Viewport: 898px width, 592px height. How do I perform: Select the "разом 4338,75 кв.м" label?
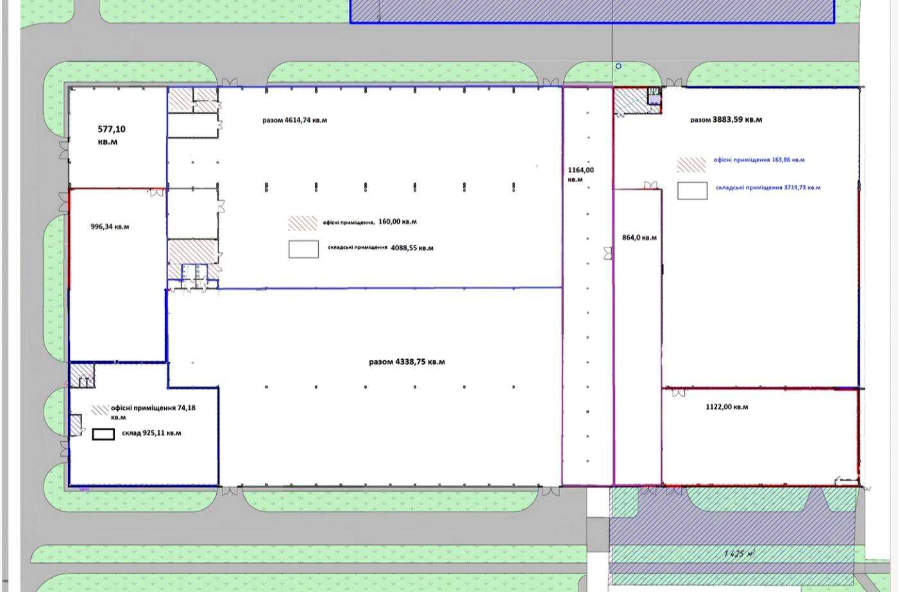click(407, 362)
